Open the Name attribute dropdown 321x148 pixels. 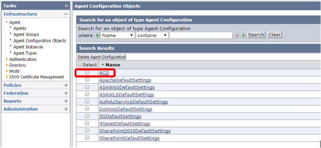coord(118,35)
